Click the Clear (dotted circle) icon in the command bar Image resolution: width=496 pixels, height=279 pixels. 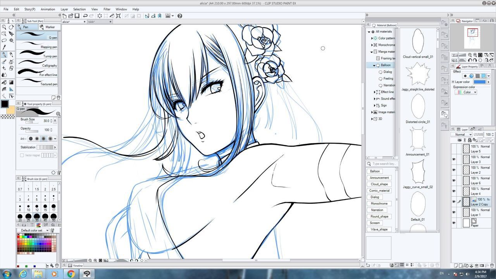100,16
